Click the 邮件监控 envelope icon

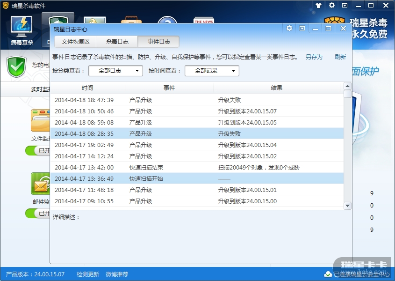coord(40,184)
